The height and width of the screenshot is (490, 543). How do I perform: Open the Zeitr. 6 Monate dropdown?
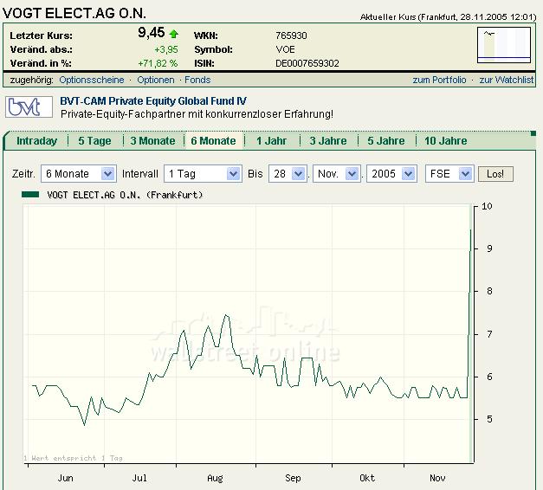click(79, 173)
